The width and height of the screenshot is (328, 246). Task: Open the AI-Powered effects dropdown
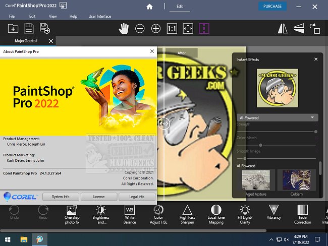point(277,117)
